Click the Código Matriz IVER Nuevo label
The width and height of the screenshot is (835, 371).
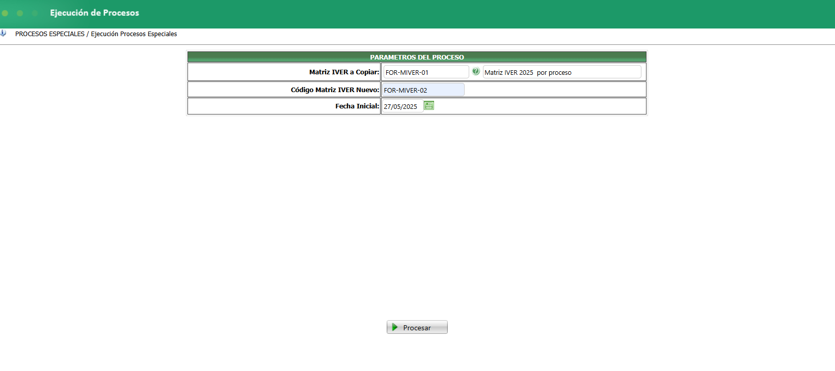[335, 90]
